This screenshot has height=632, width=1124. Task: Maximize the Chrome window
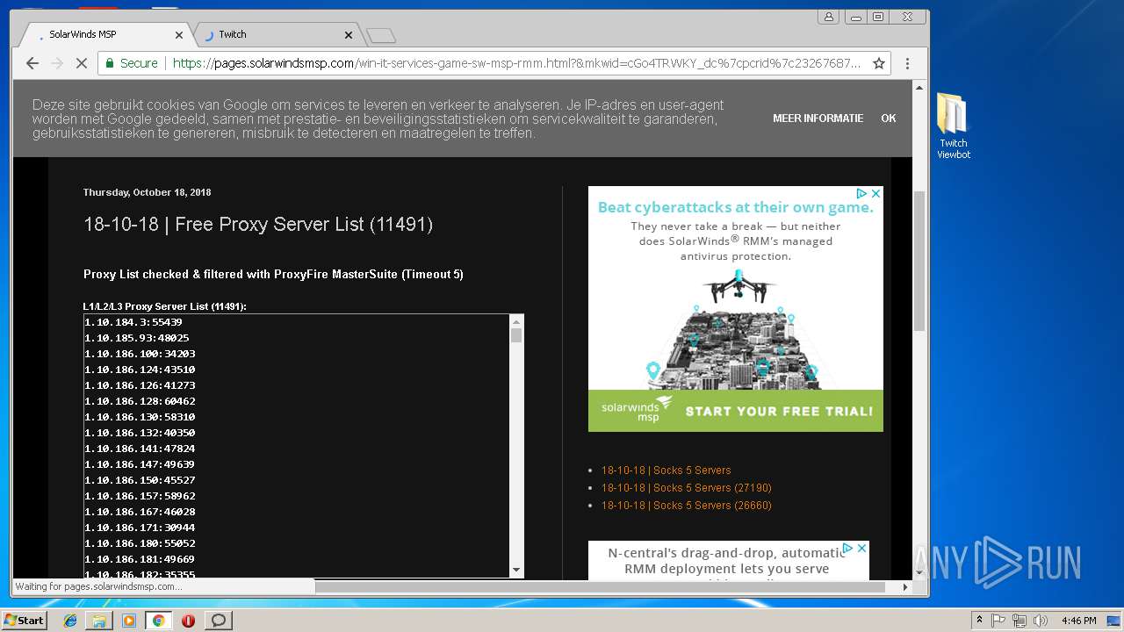[877, 17]
